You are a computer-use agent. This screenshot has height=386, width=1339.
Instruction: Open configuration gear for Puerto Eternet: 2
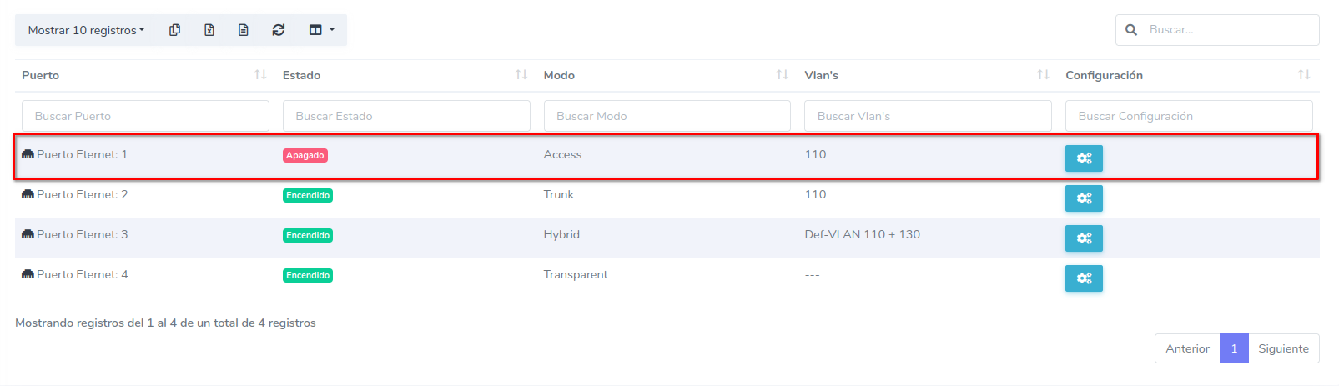tap(1083, 198)
